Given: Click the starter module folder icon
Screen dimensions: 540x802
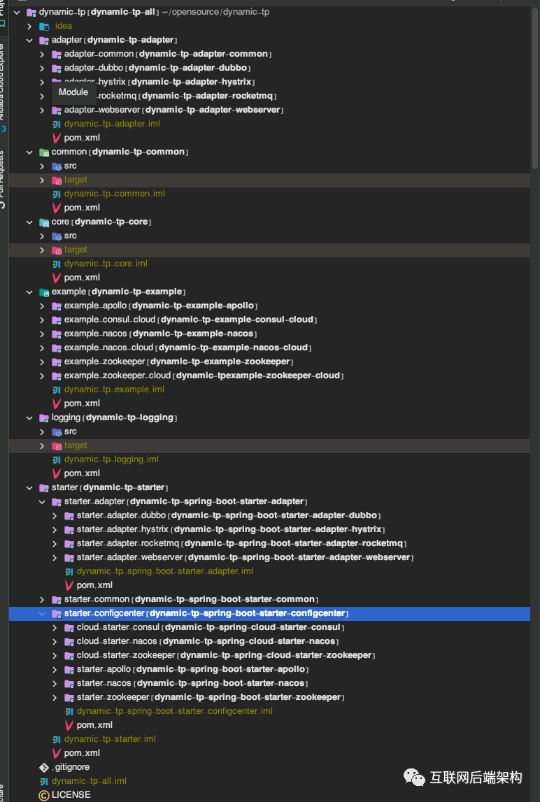Looking at the screenshot, I should [x=44, y=487].
